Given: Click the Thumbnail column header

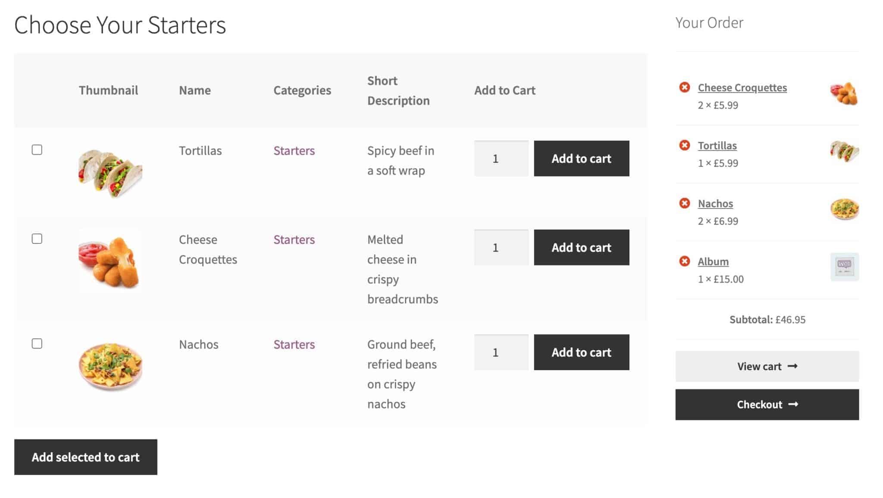Looking at the screenshot, I should tap(108, 90).
